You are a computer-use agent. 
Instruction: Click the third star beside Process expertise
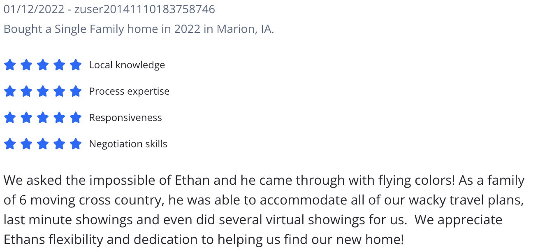tap(43, 91)
